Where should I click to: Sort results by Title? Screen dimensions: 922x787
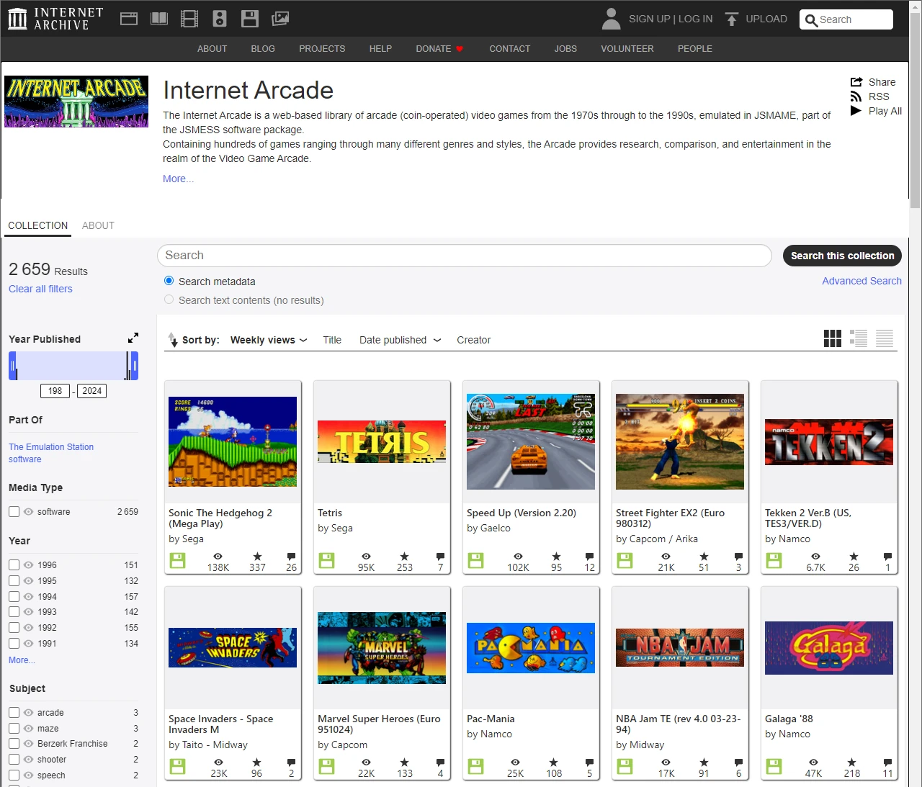click(332, 340)
